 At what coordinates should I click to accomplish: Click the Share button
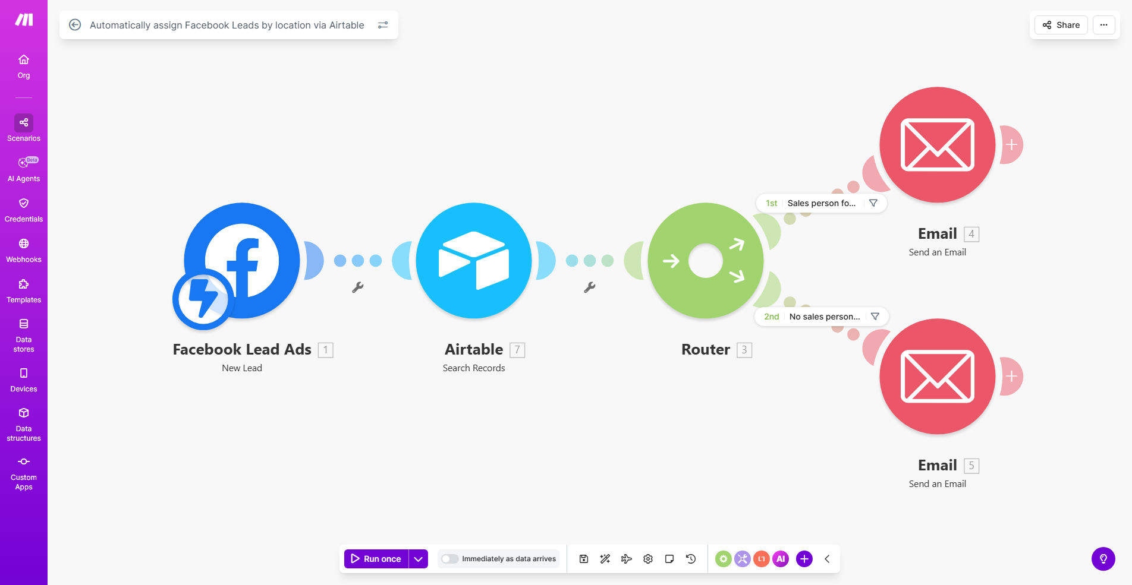pyautogui.click(x=1061, y=25)
